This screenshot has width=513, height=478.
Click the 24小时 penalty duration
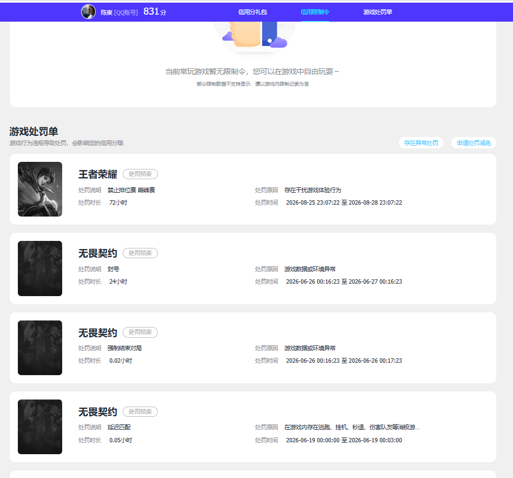click(118, 281)
